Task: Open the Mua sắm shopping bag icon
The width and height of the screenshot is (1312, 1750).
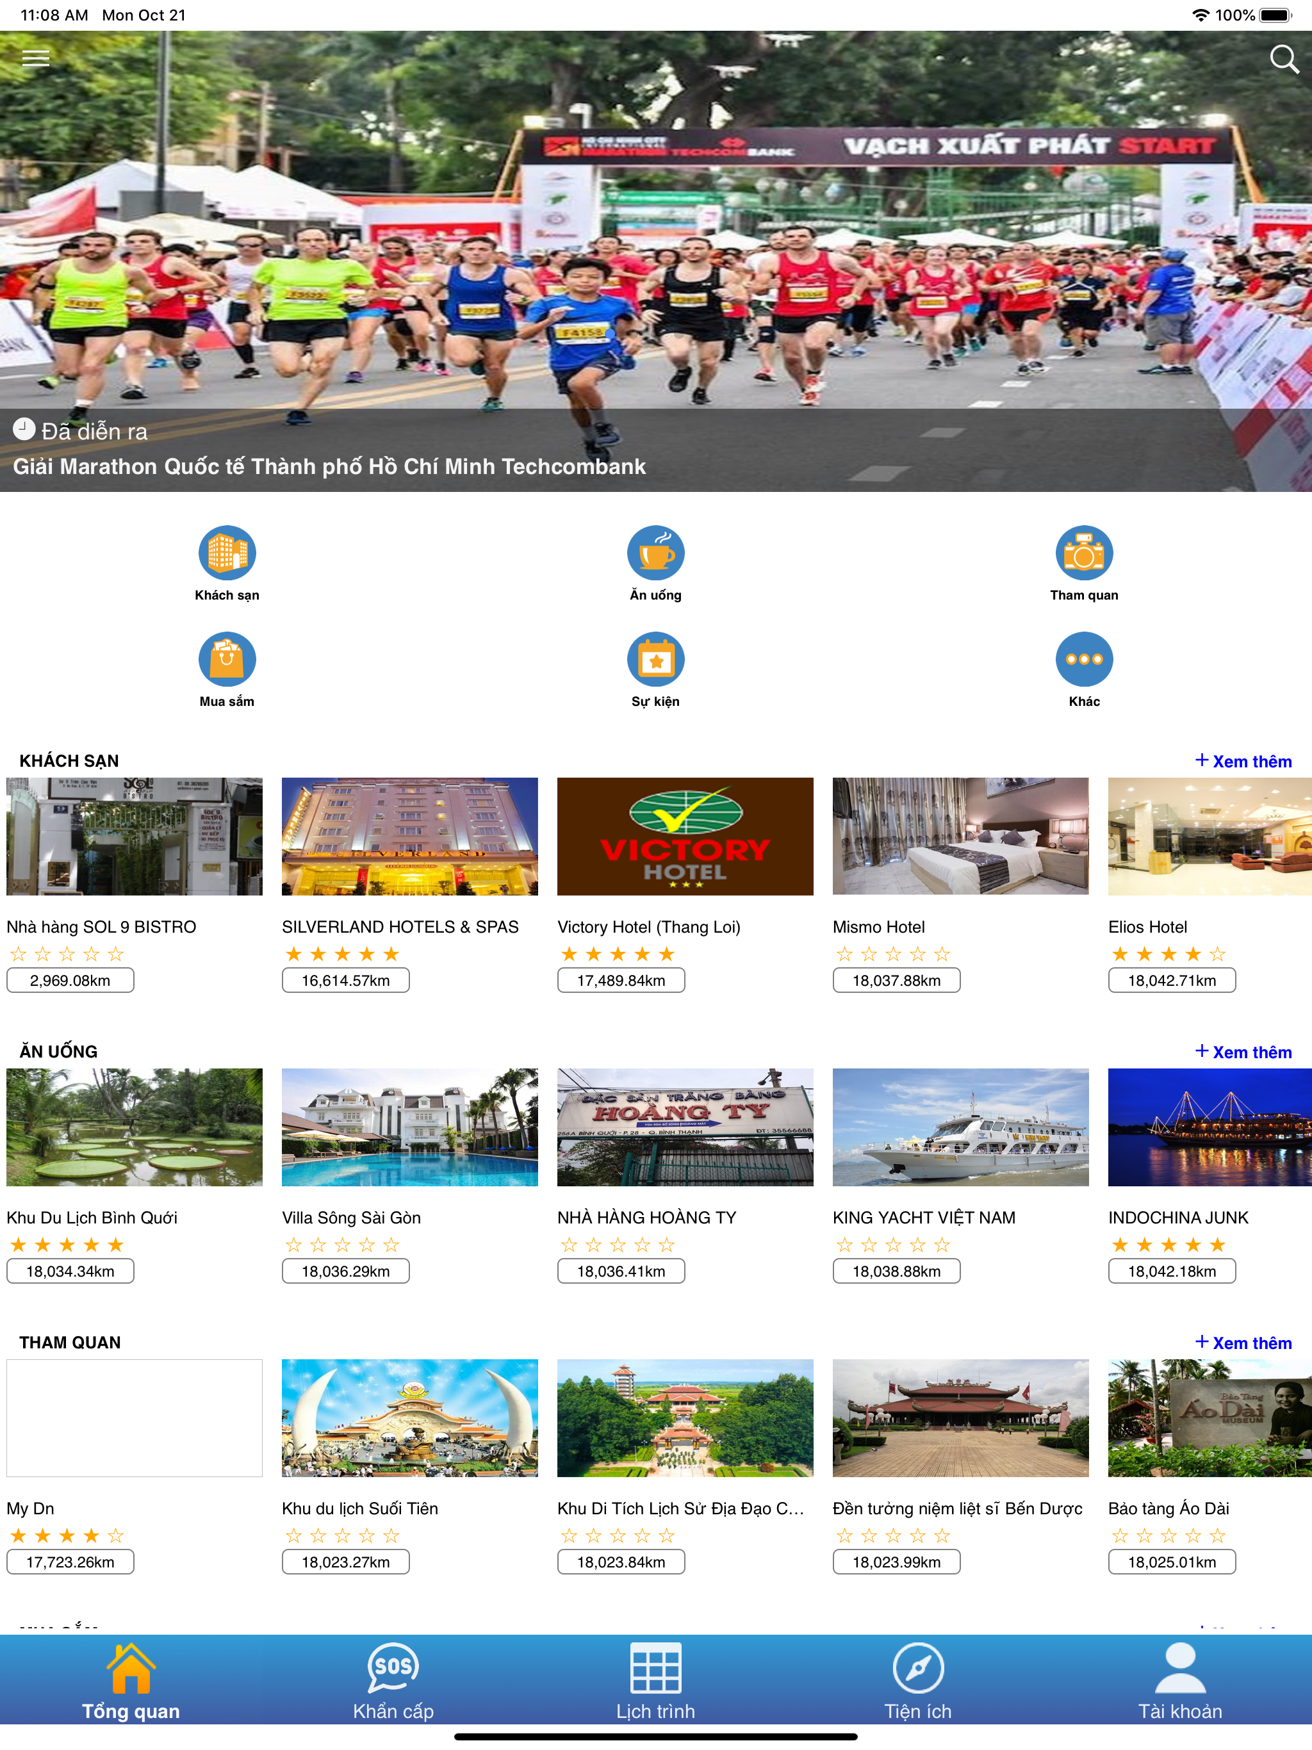Action: point(227,659)
